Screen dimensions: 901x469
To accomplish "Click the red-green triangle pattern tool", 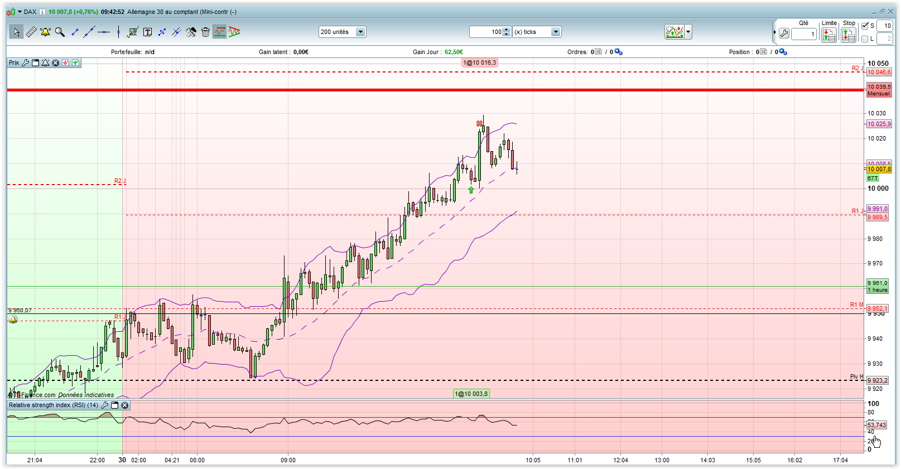I will tap(234, 32).
